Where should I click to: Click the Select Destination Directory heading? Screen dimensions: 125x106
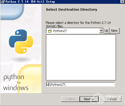tap(71, 9)
